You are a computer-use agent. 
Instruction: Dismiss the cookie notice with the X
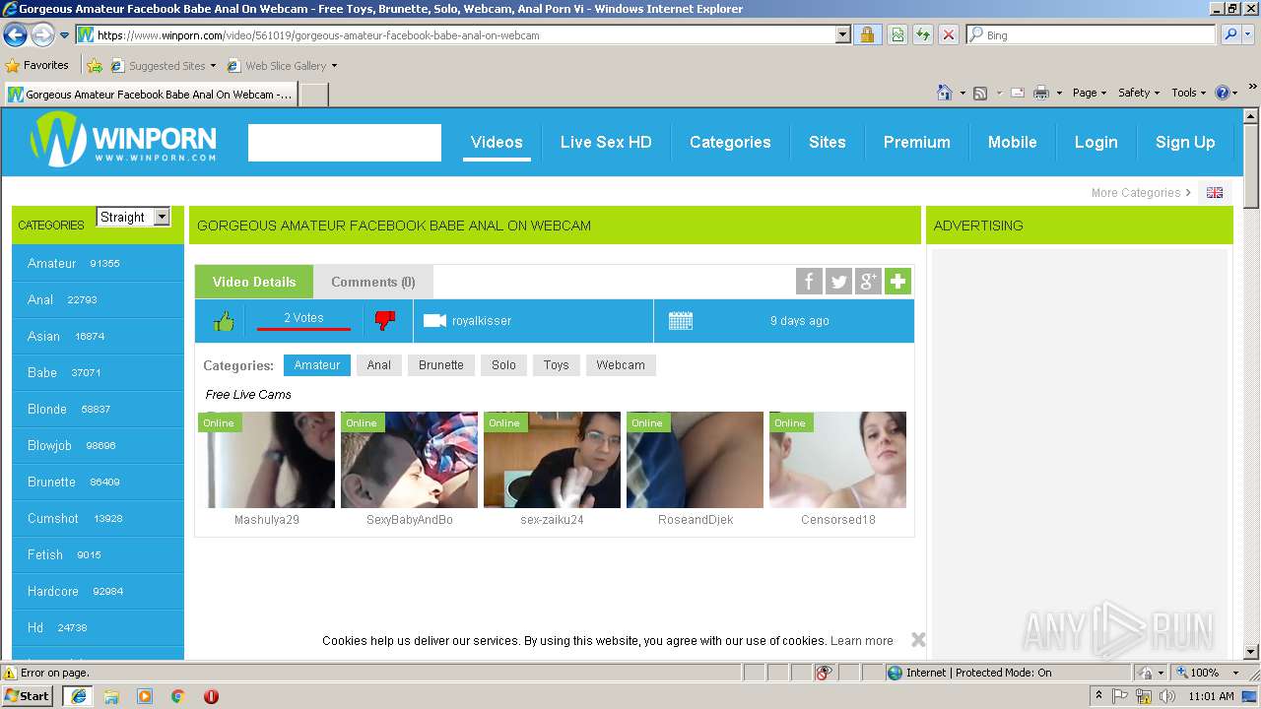click(918, 640)
